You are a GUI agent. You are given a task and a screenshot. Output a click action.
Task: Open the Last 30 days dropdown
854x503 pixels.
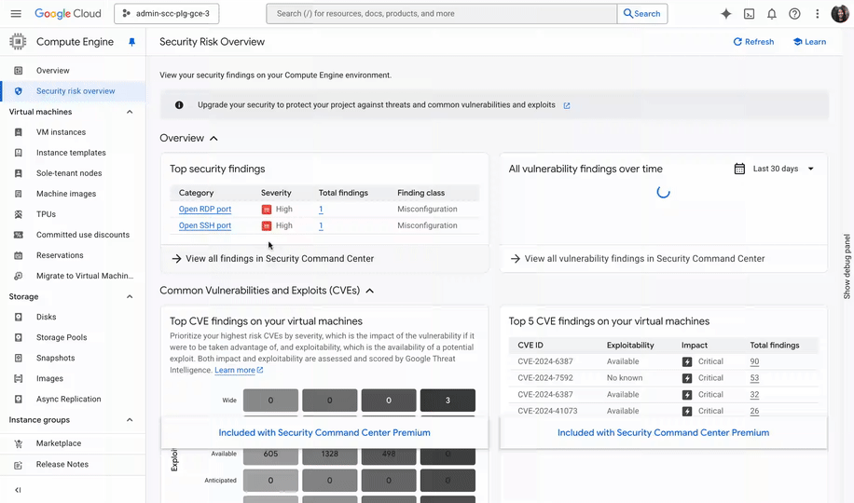coord(774,169)
